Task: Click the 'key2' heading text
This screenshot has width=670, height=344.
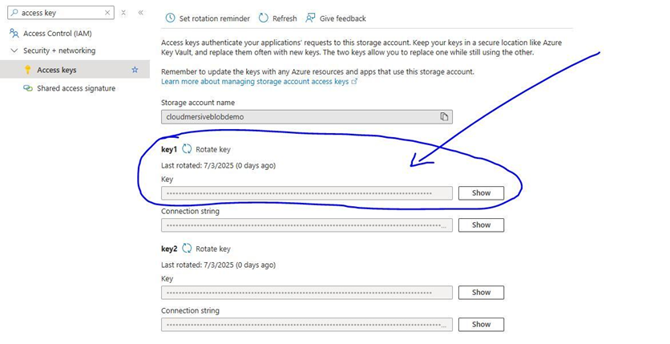Action: click(x=169, y=249)
